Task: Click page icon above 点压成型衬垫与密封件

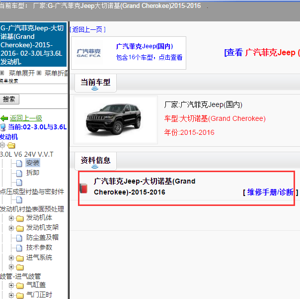Action: click(x=19, y=182)
